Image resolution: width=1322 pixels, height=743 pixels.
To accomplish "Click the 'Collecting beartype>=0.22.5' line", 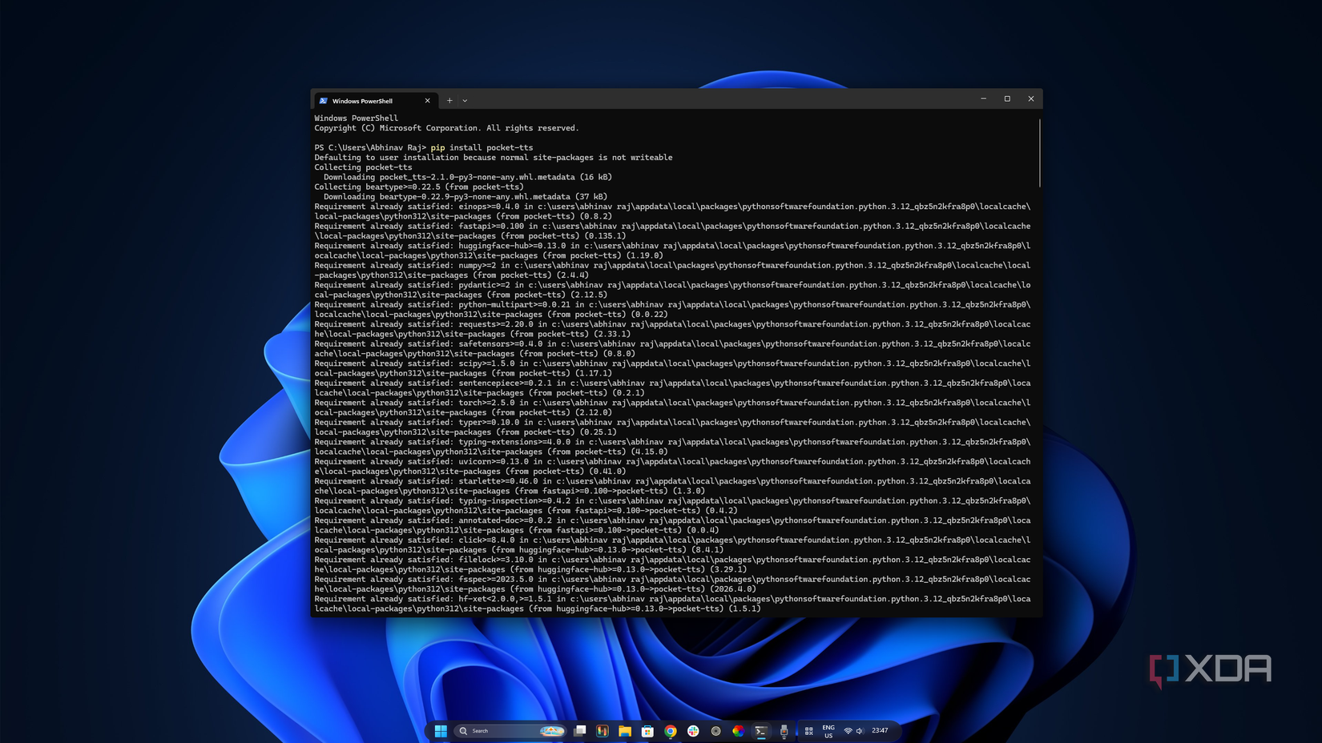I will click(419, 187).
